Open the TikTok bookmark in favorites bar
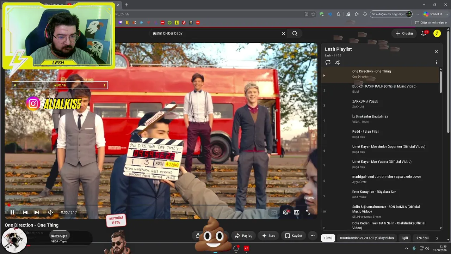 coord(184,23)
